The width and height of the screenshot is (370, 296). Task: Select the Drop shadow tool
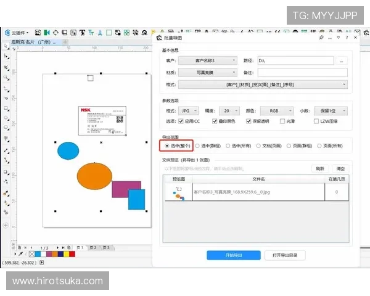point(6,172)
